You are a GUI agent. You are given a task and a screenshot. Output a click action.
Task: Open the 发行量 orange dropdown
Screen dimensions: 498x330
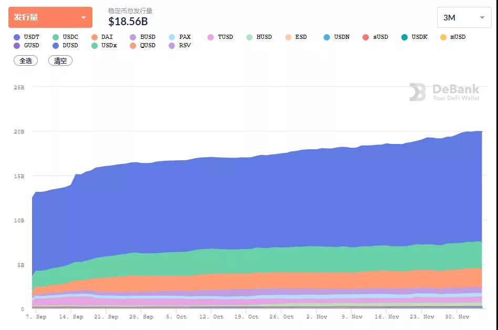tap(50, 17)
